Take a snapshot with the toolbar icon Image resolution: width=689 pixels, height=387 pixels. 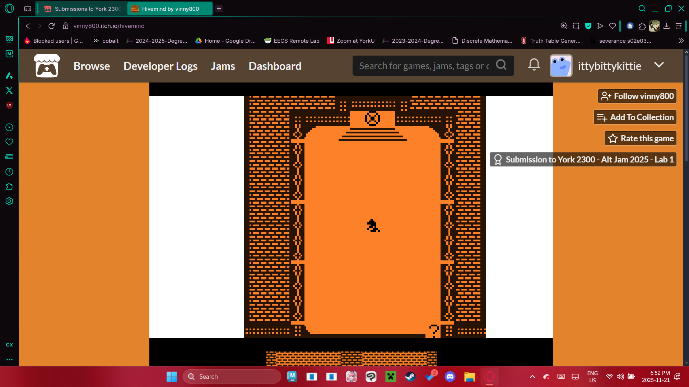coord(576,26)
